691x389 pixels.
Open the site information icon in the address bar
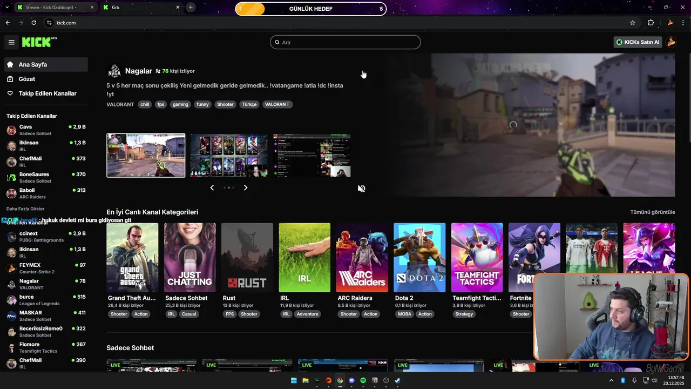[49, 23]
